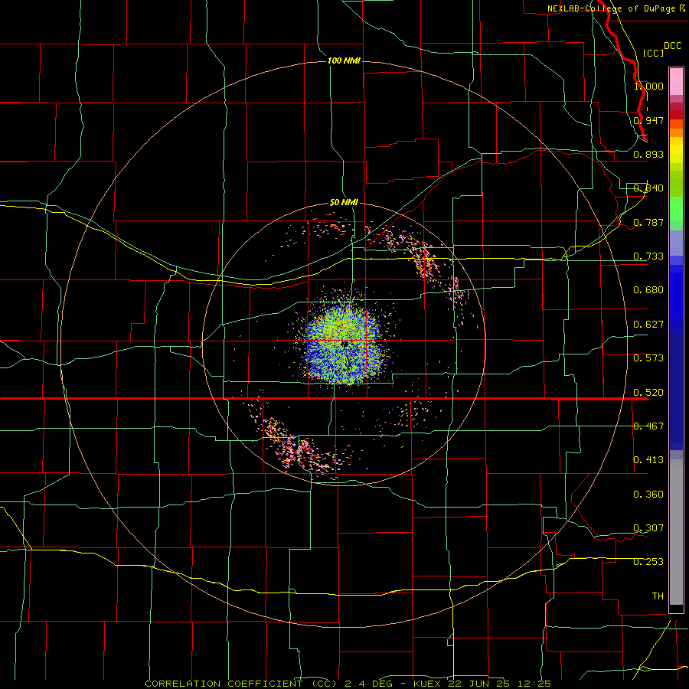Select the 0.360 scale value
The width and height of the screenshot is (689, 689).
[648, 495]
